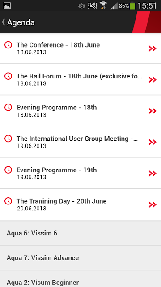
Task: Tap the picture notification icon in status bar
Action: 7,6
